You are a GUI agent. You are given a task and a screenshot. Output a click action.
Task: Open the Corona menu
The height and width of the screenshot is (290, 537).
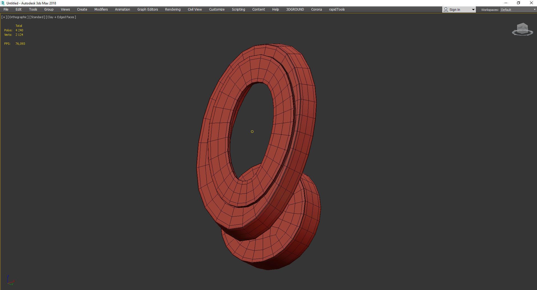pyautogui.click(x=316, y=10)
